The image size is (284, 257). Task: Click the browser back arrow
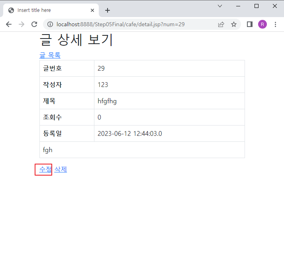pyautogui.click(x=9, y=24)
